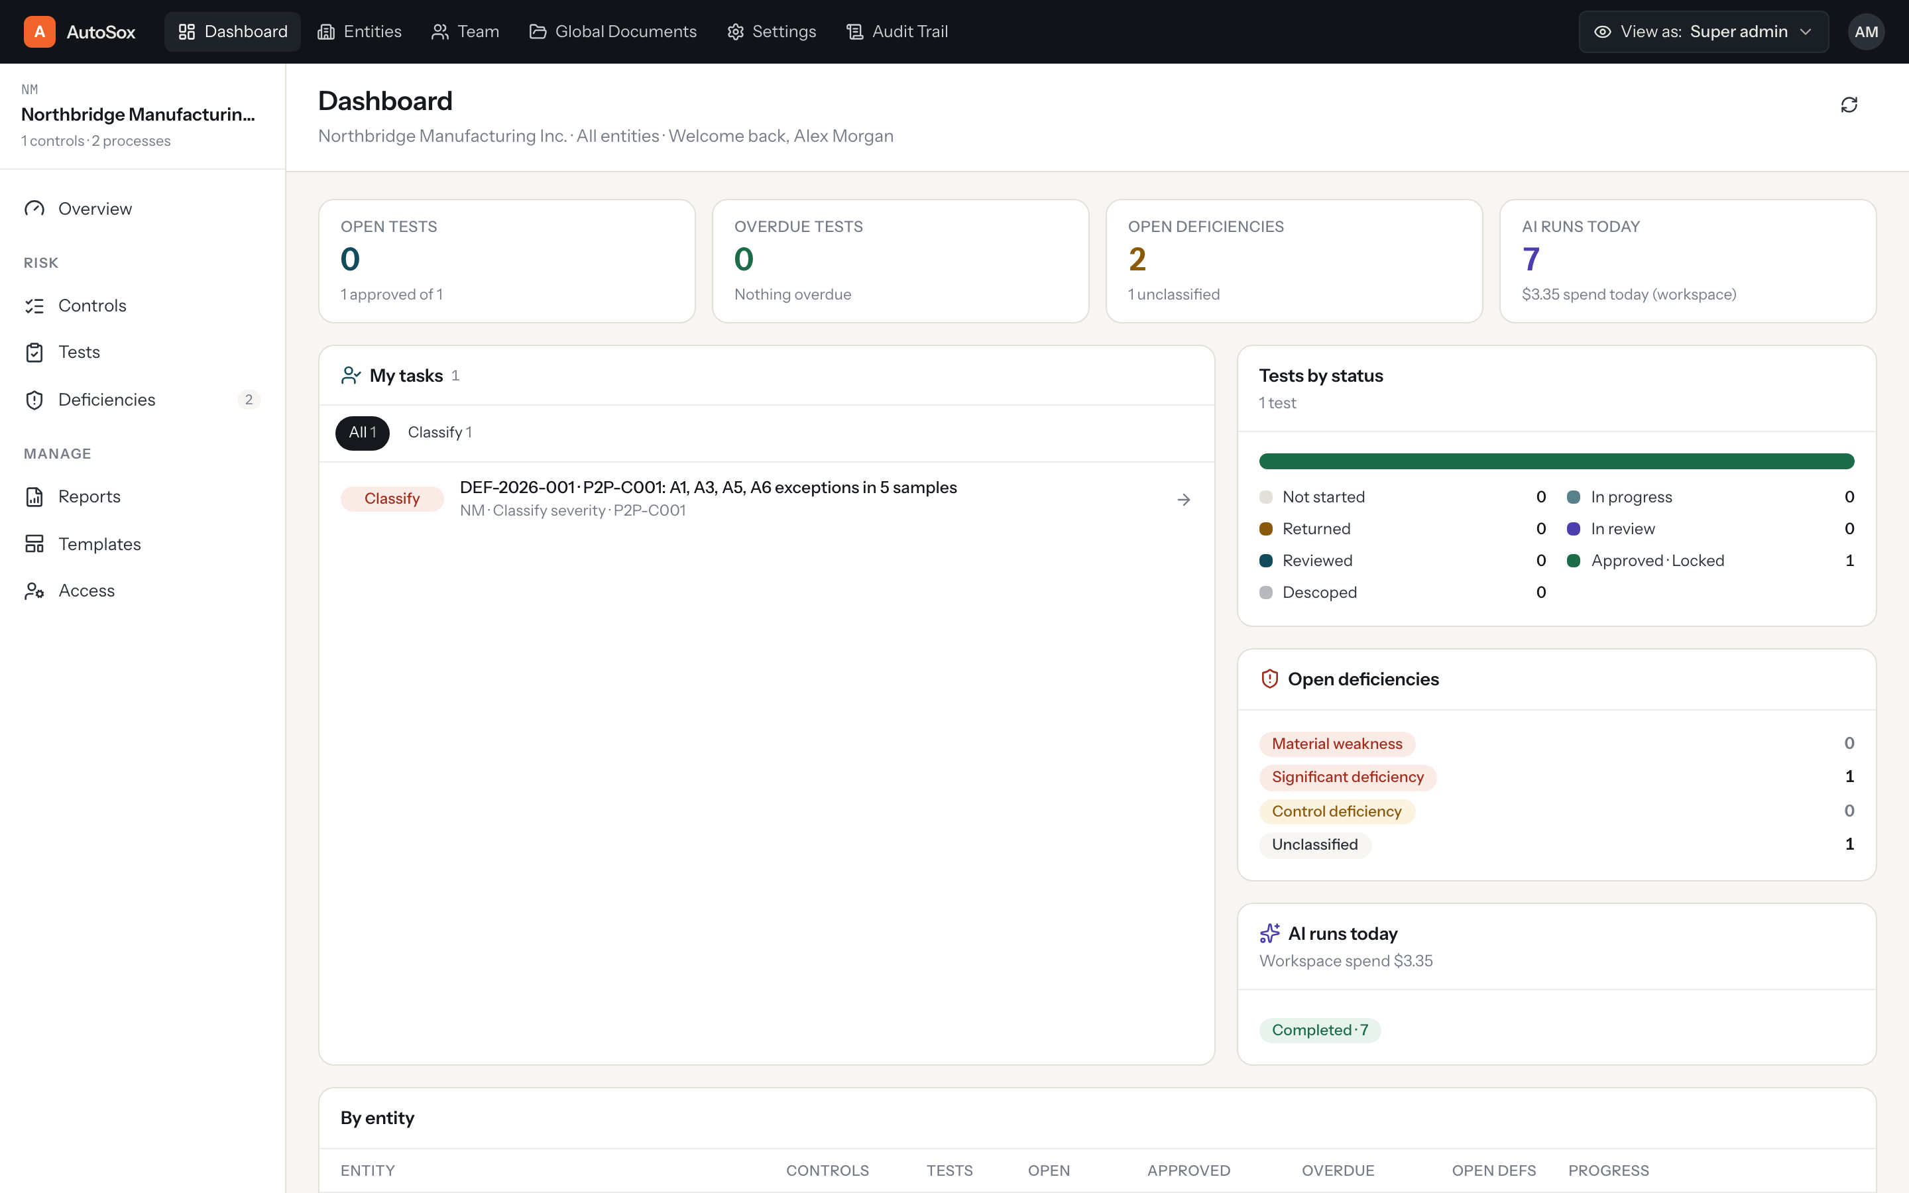
Task: Click the Entities building icon
Action: (326, 32)
